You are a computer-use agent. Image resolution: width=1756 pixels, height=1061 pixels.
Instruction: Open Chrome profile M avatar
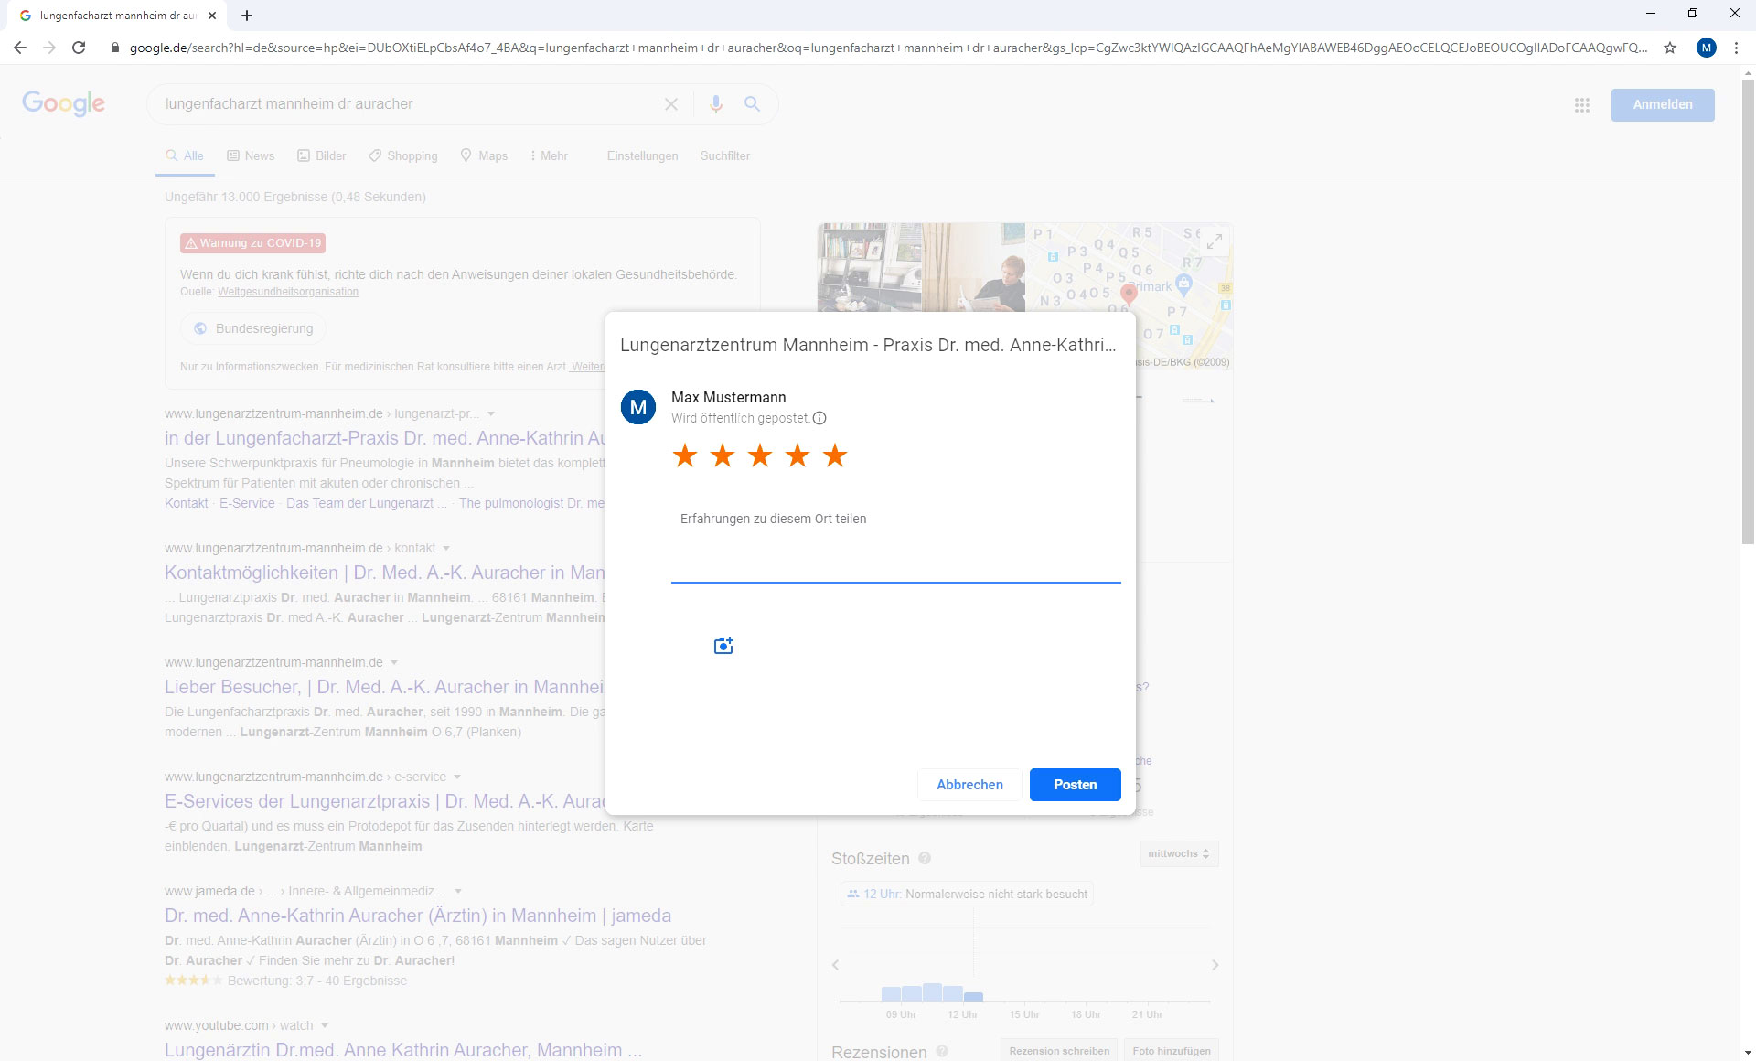(1707, 48)
